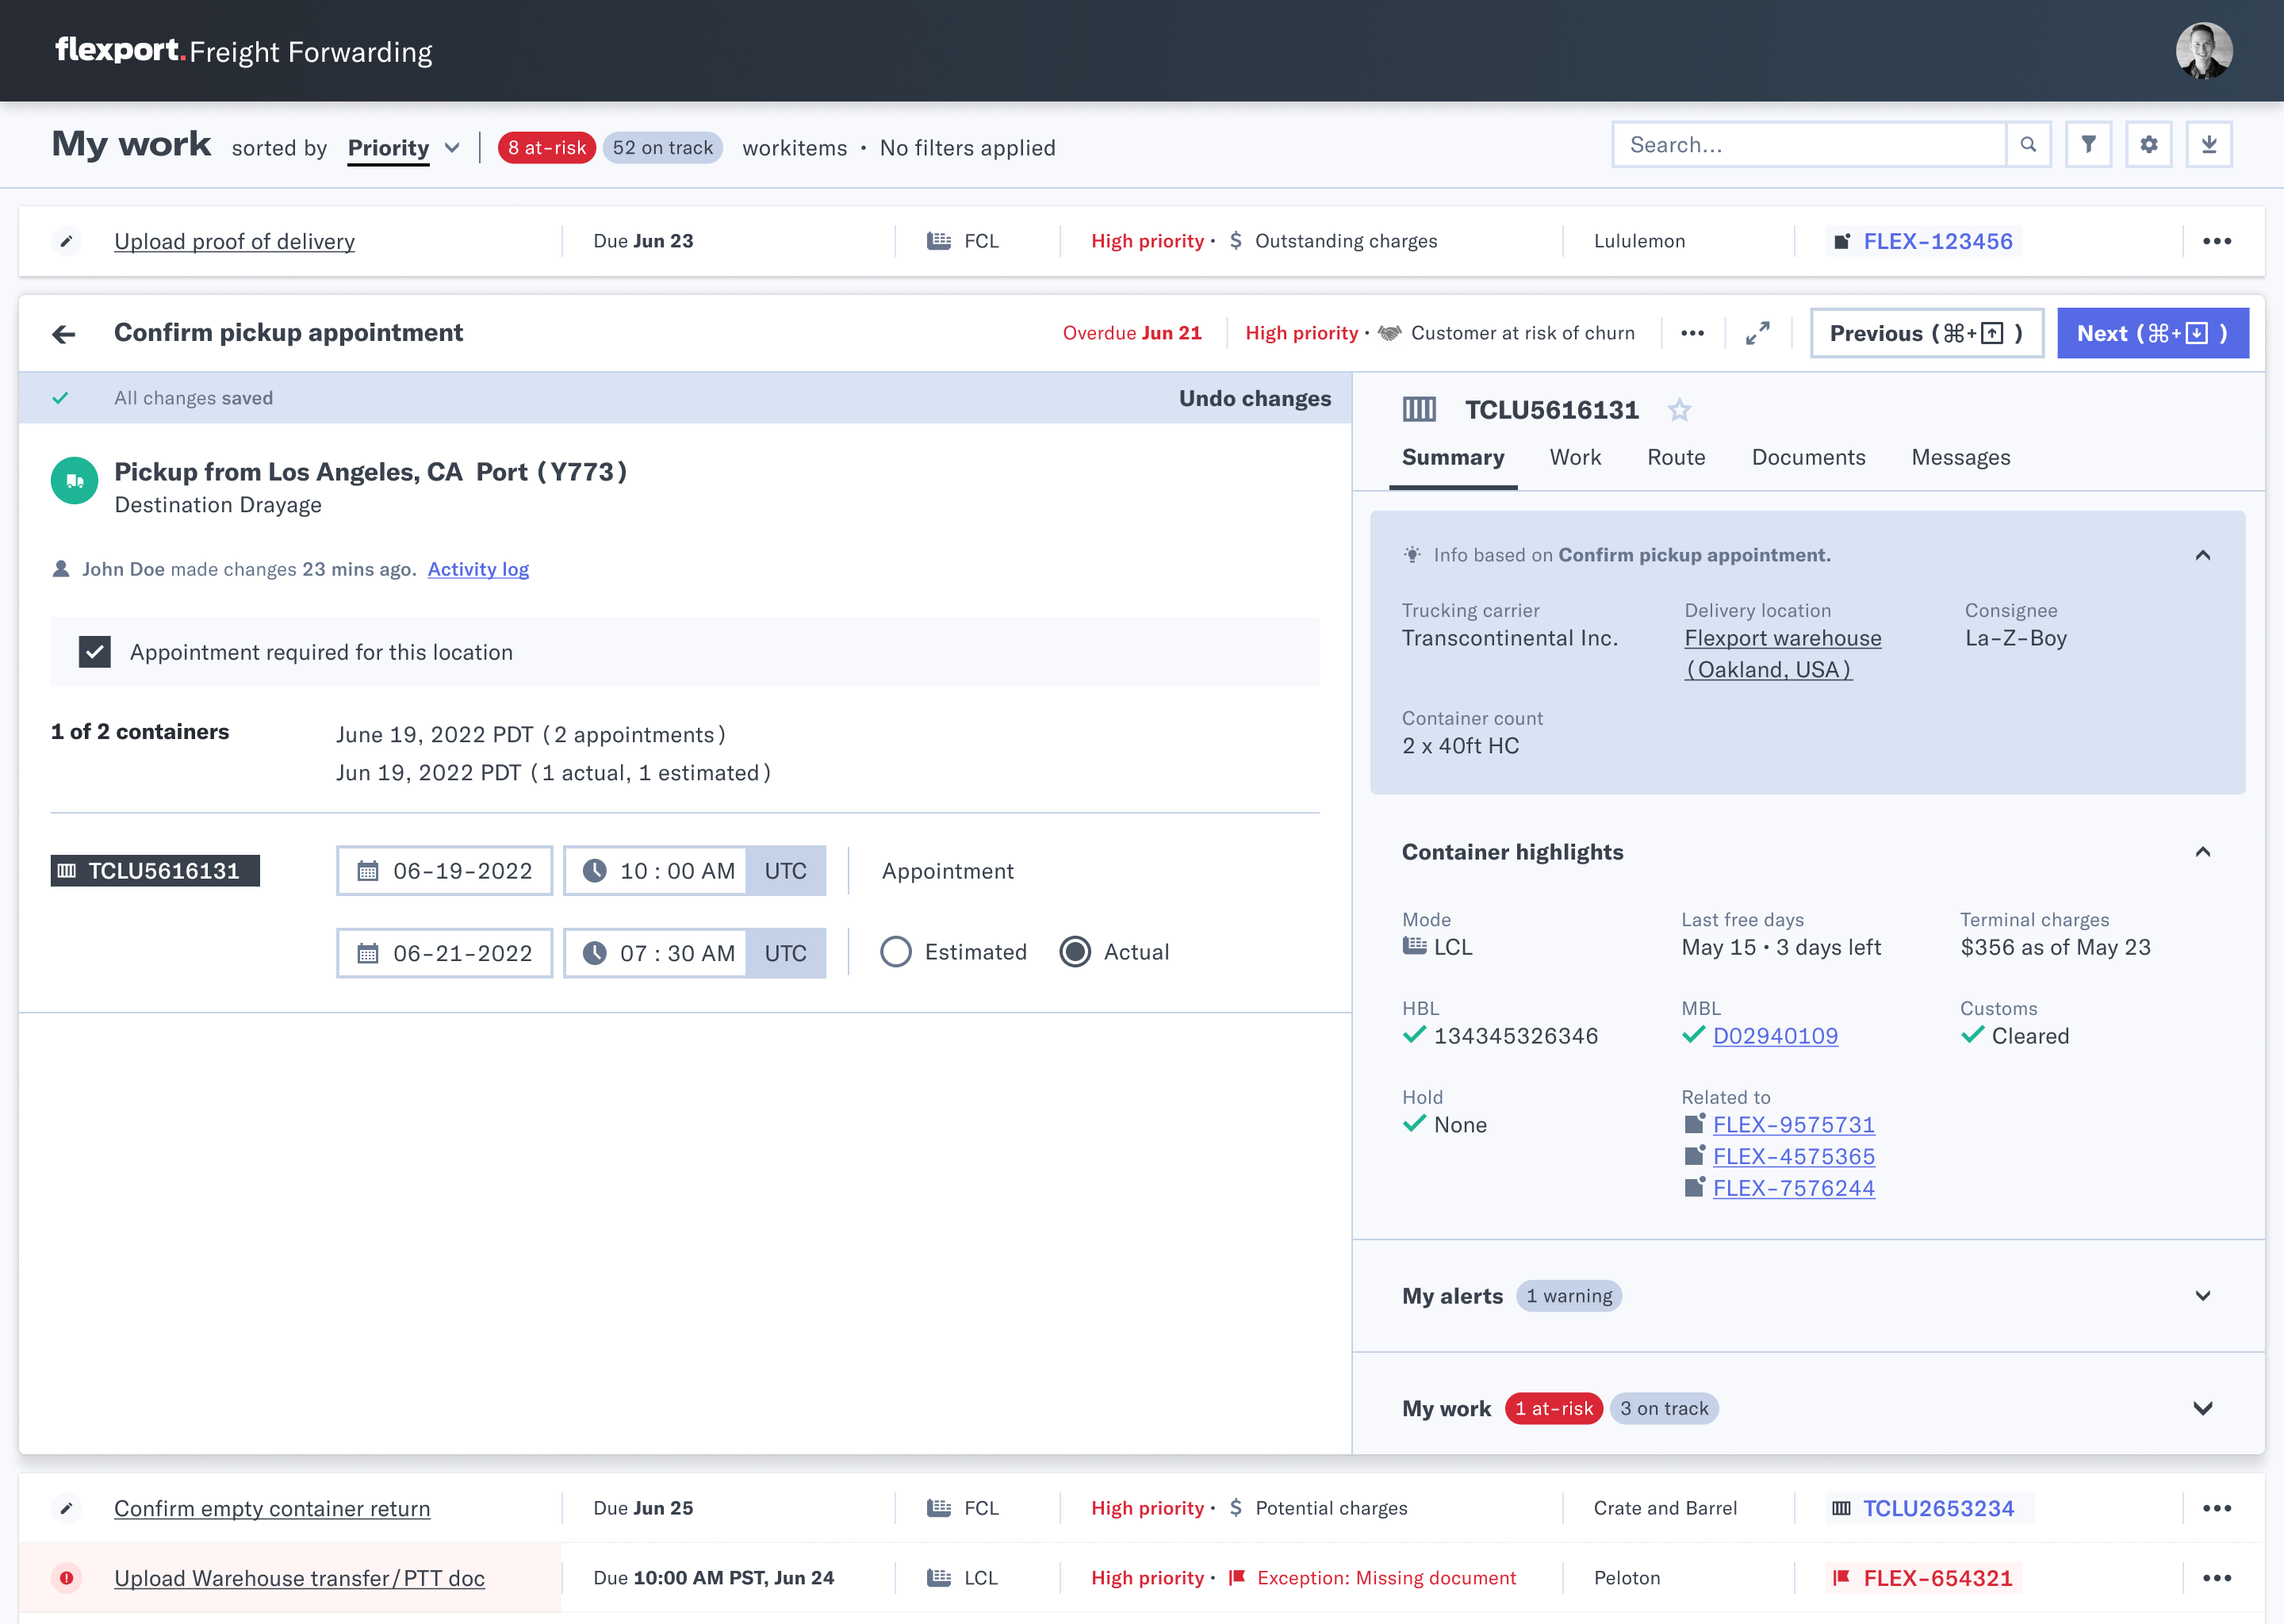Click back arrow beside Confirm pickup appointment

pyautogui.click(x=64, y=334)
